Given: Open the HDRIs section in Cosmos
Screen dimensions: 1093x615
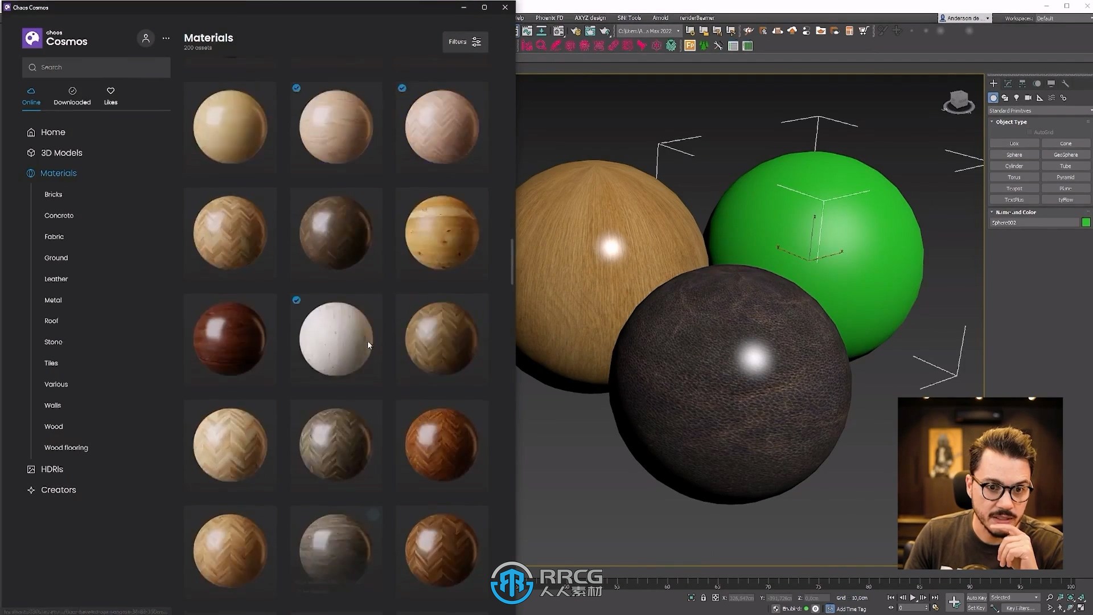Looking at the screenshot, I should [52, 469].
